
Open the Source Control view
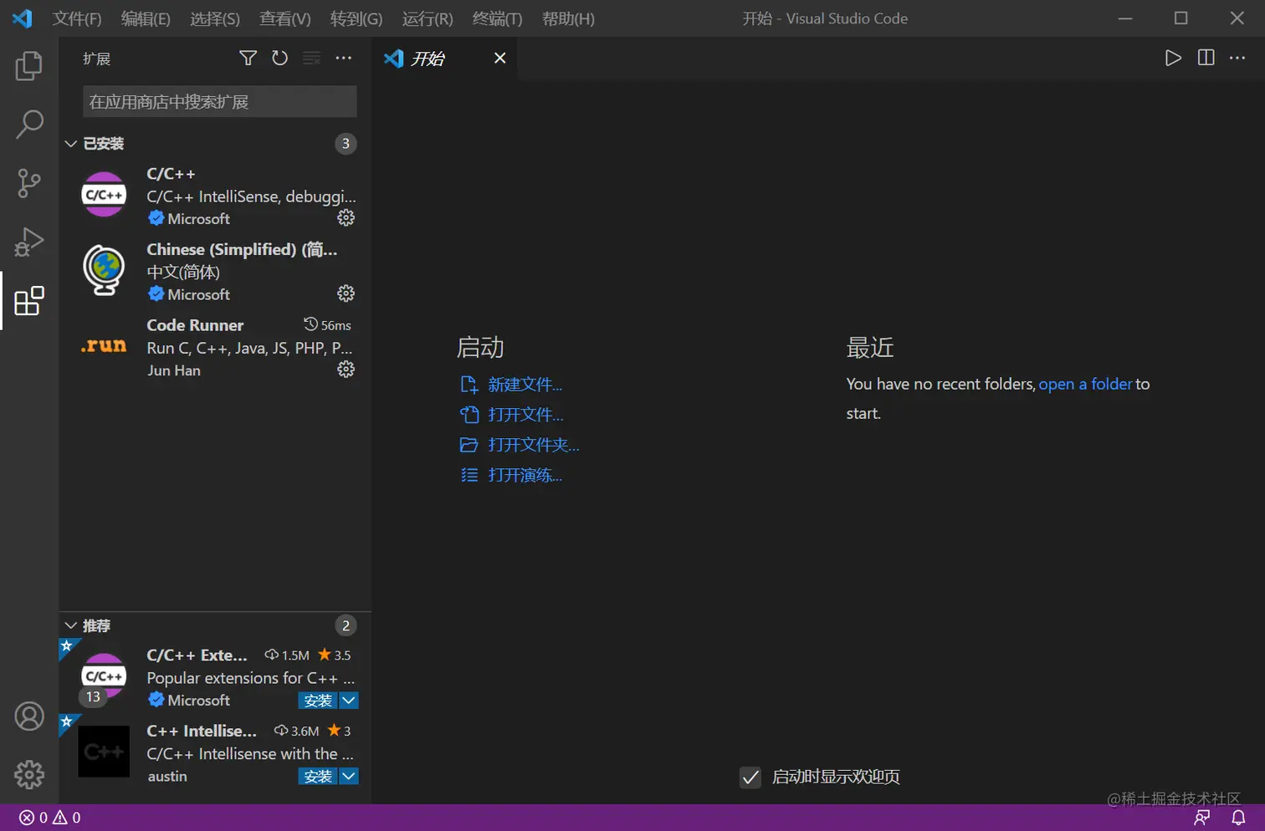click(29, 183)
